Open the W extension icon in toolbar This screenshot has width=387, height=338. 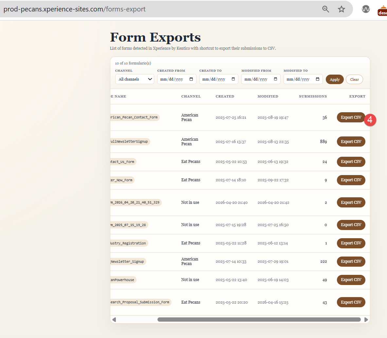365,9
